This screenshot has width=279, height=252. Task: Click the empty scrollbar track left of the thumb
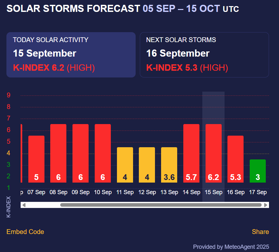42,205
